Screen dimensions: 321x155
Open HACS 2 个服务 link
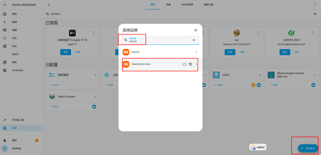218,85
